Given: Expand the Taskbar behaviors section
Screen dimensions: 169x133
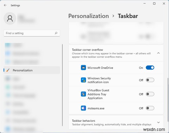Looking at the screenshot, I should [158, 122].
